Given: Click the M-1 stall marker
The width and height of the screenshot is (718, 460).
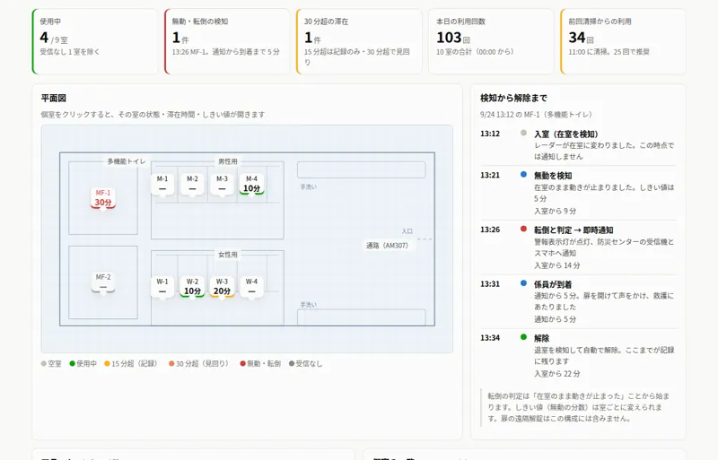Looking at the screenshot, I should [x=162, y=184].
